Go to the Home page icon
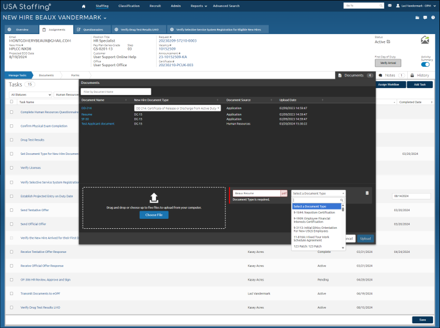This screenshot has width=440, height=328. click(84, 6)
